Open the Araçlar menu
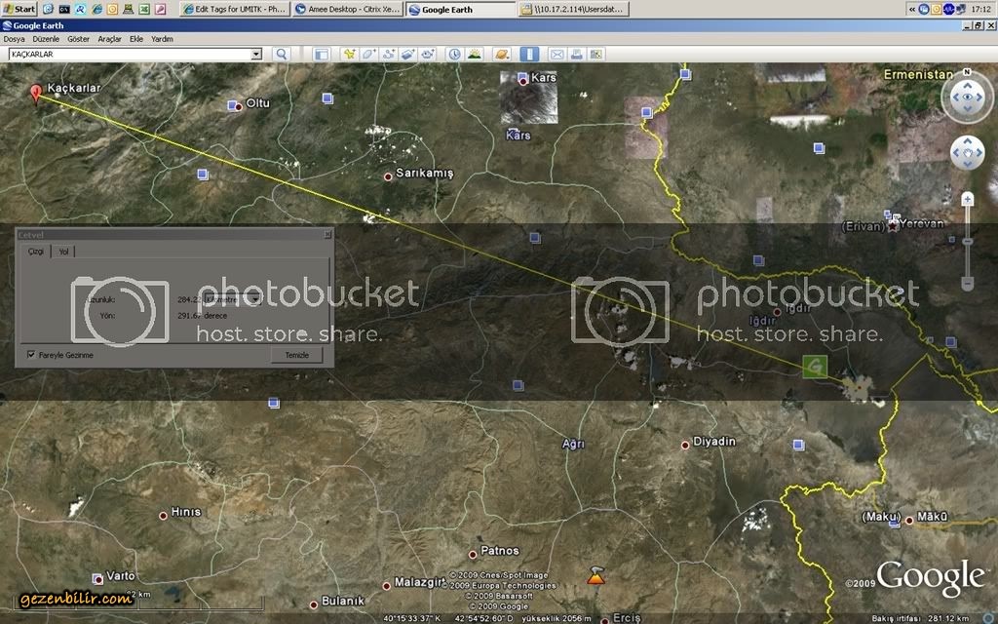998x624 pixels. (x=109, y=39)
